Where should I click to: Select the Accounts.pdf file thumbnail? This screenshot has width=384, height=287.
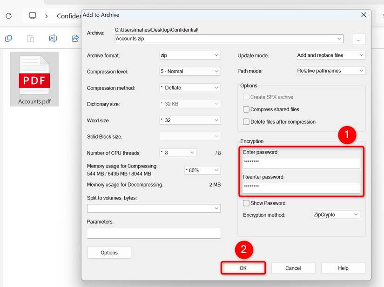(x=34, y=79)
